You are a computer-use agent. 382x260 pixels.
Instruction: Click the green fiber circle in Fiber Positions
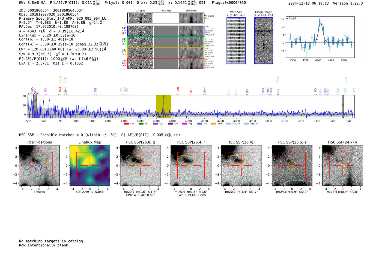coord(38,160)
